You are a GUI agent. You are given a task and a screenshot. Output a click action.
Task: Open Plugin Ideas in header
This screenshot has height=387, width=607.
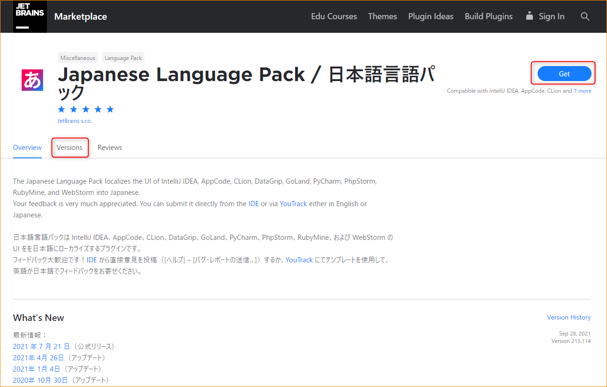431,16
